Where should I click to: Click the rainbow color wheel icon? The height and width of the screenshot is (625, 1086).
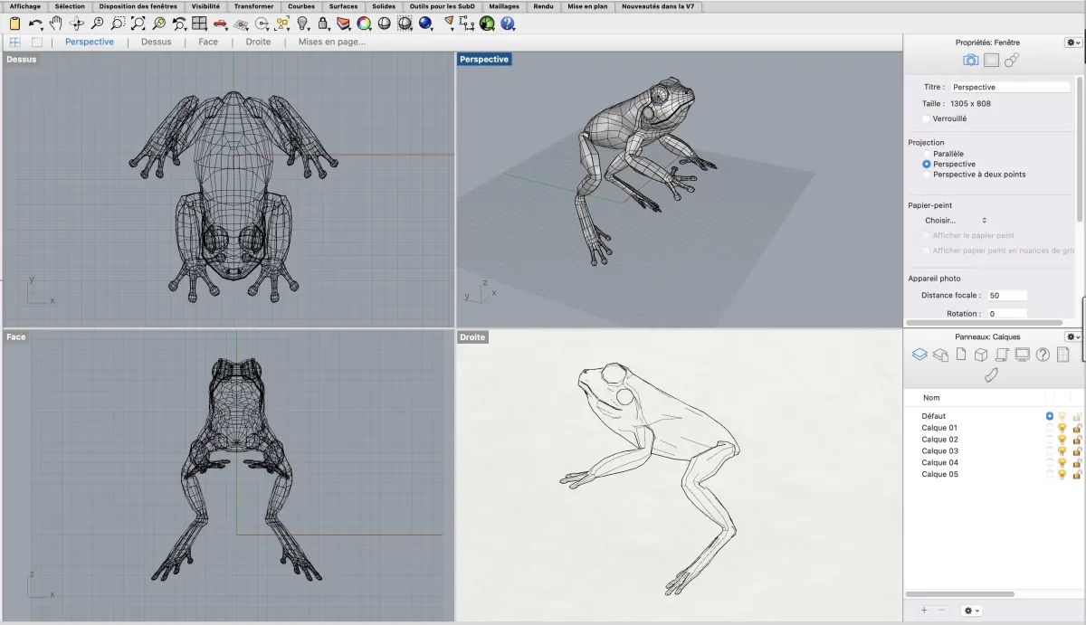point(363,23)
